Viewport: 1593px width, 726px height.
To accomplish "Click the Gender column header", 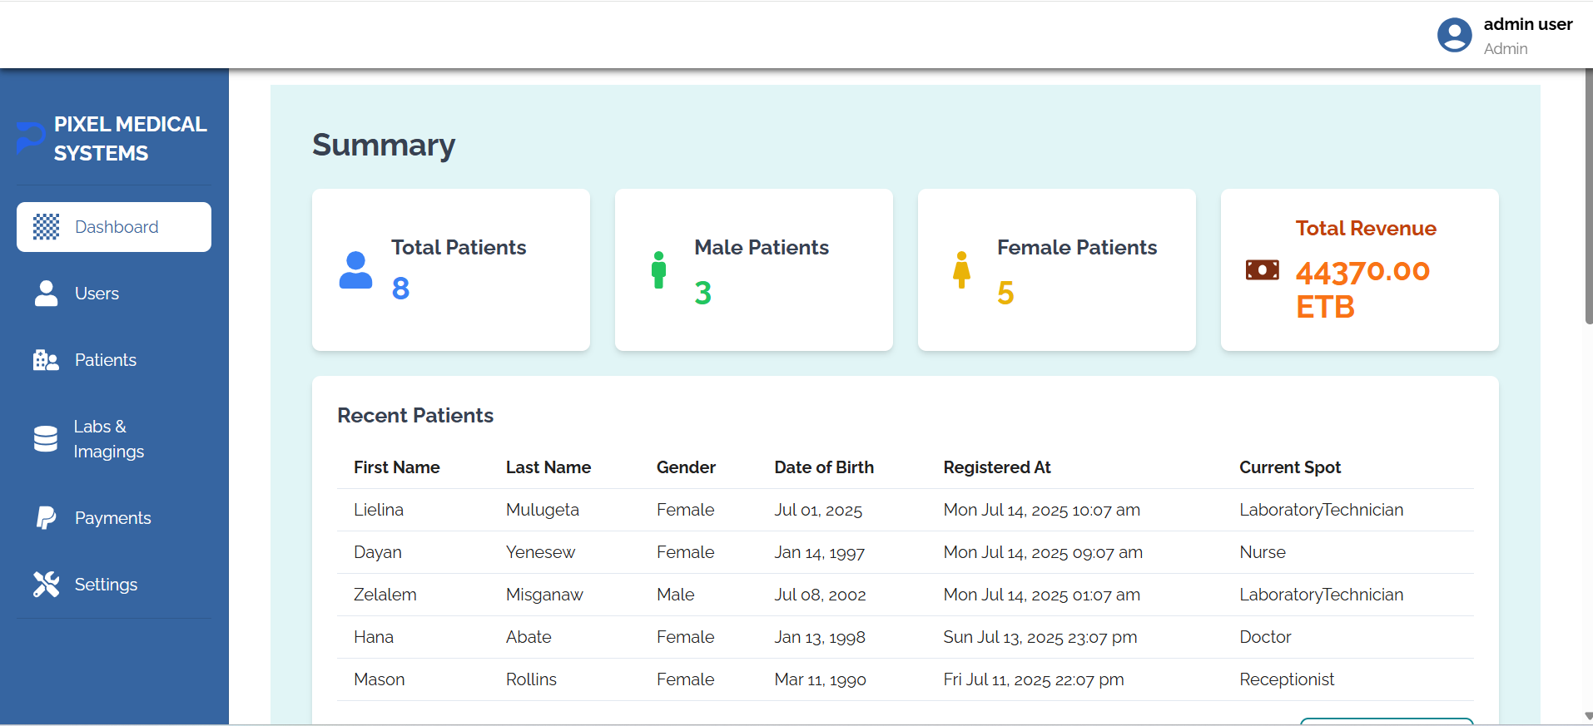I will pos(686,467).
